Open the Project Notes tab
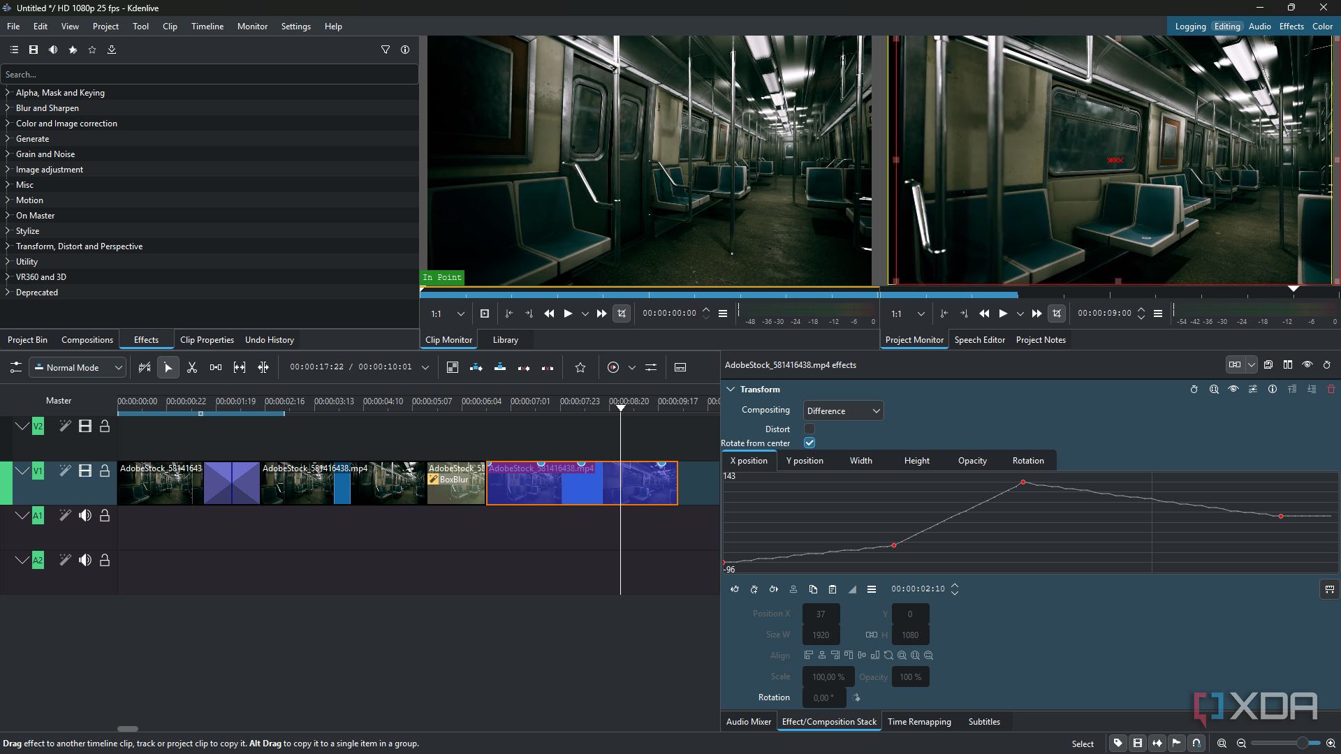1341x754 pixels. point(1041,340)
